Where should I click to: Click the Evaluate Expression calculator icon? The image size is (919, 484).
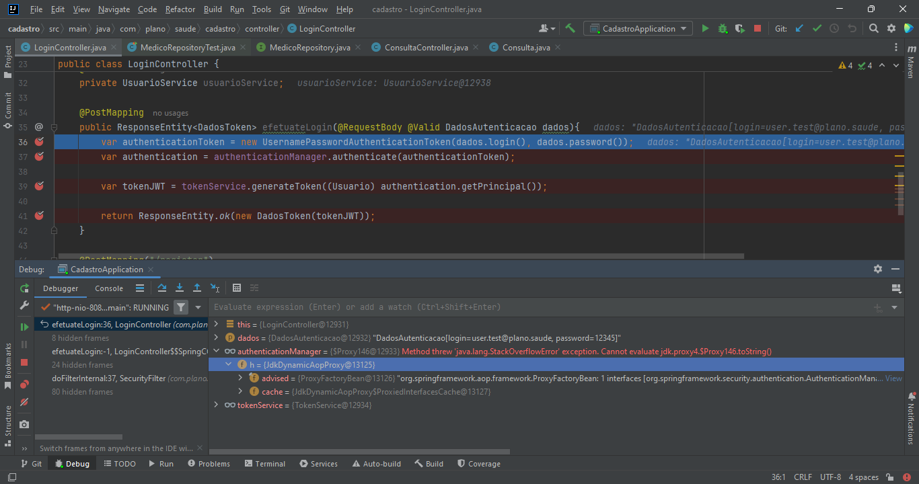pos(237,288)
